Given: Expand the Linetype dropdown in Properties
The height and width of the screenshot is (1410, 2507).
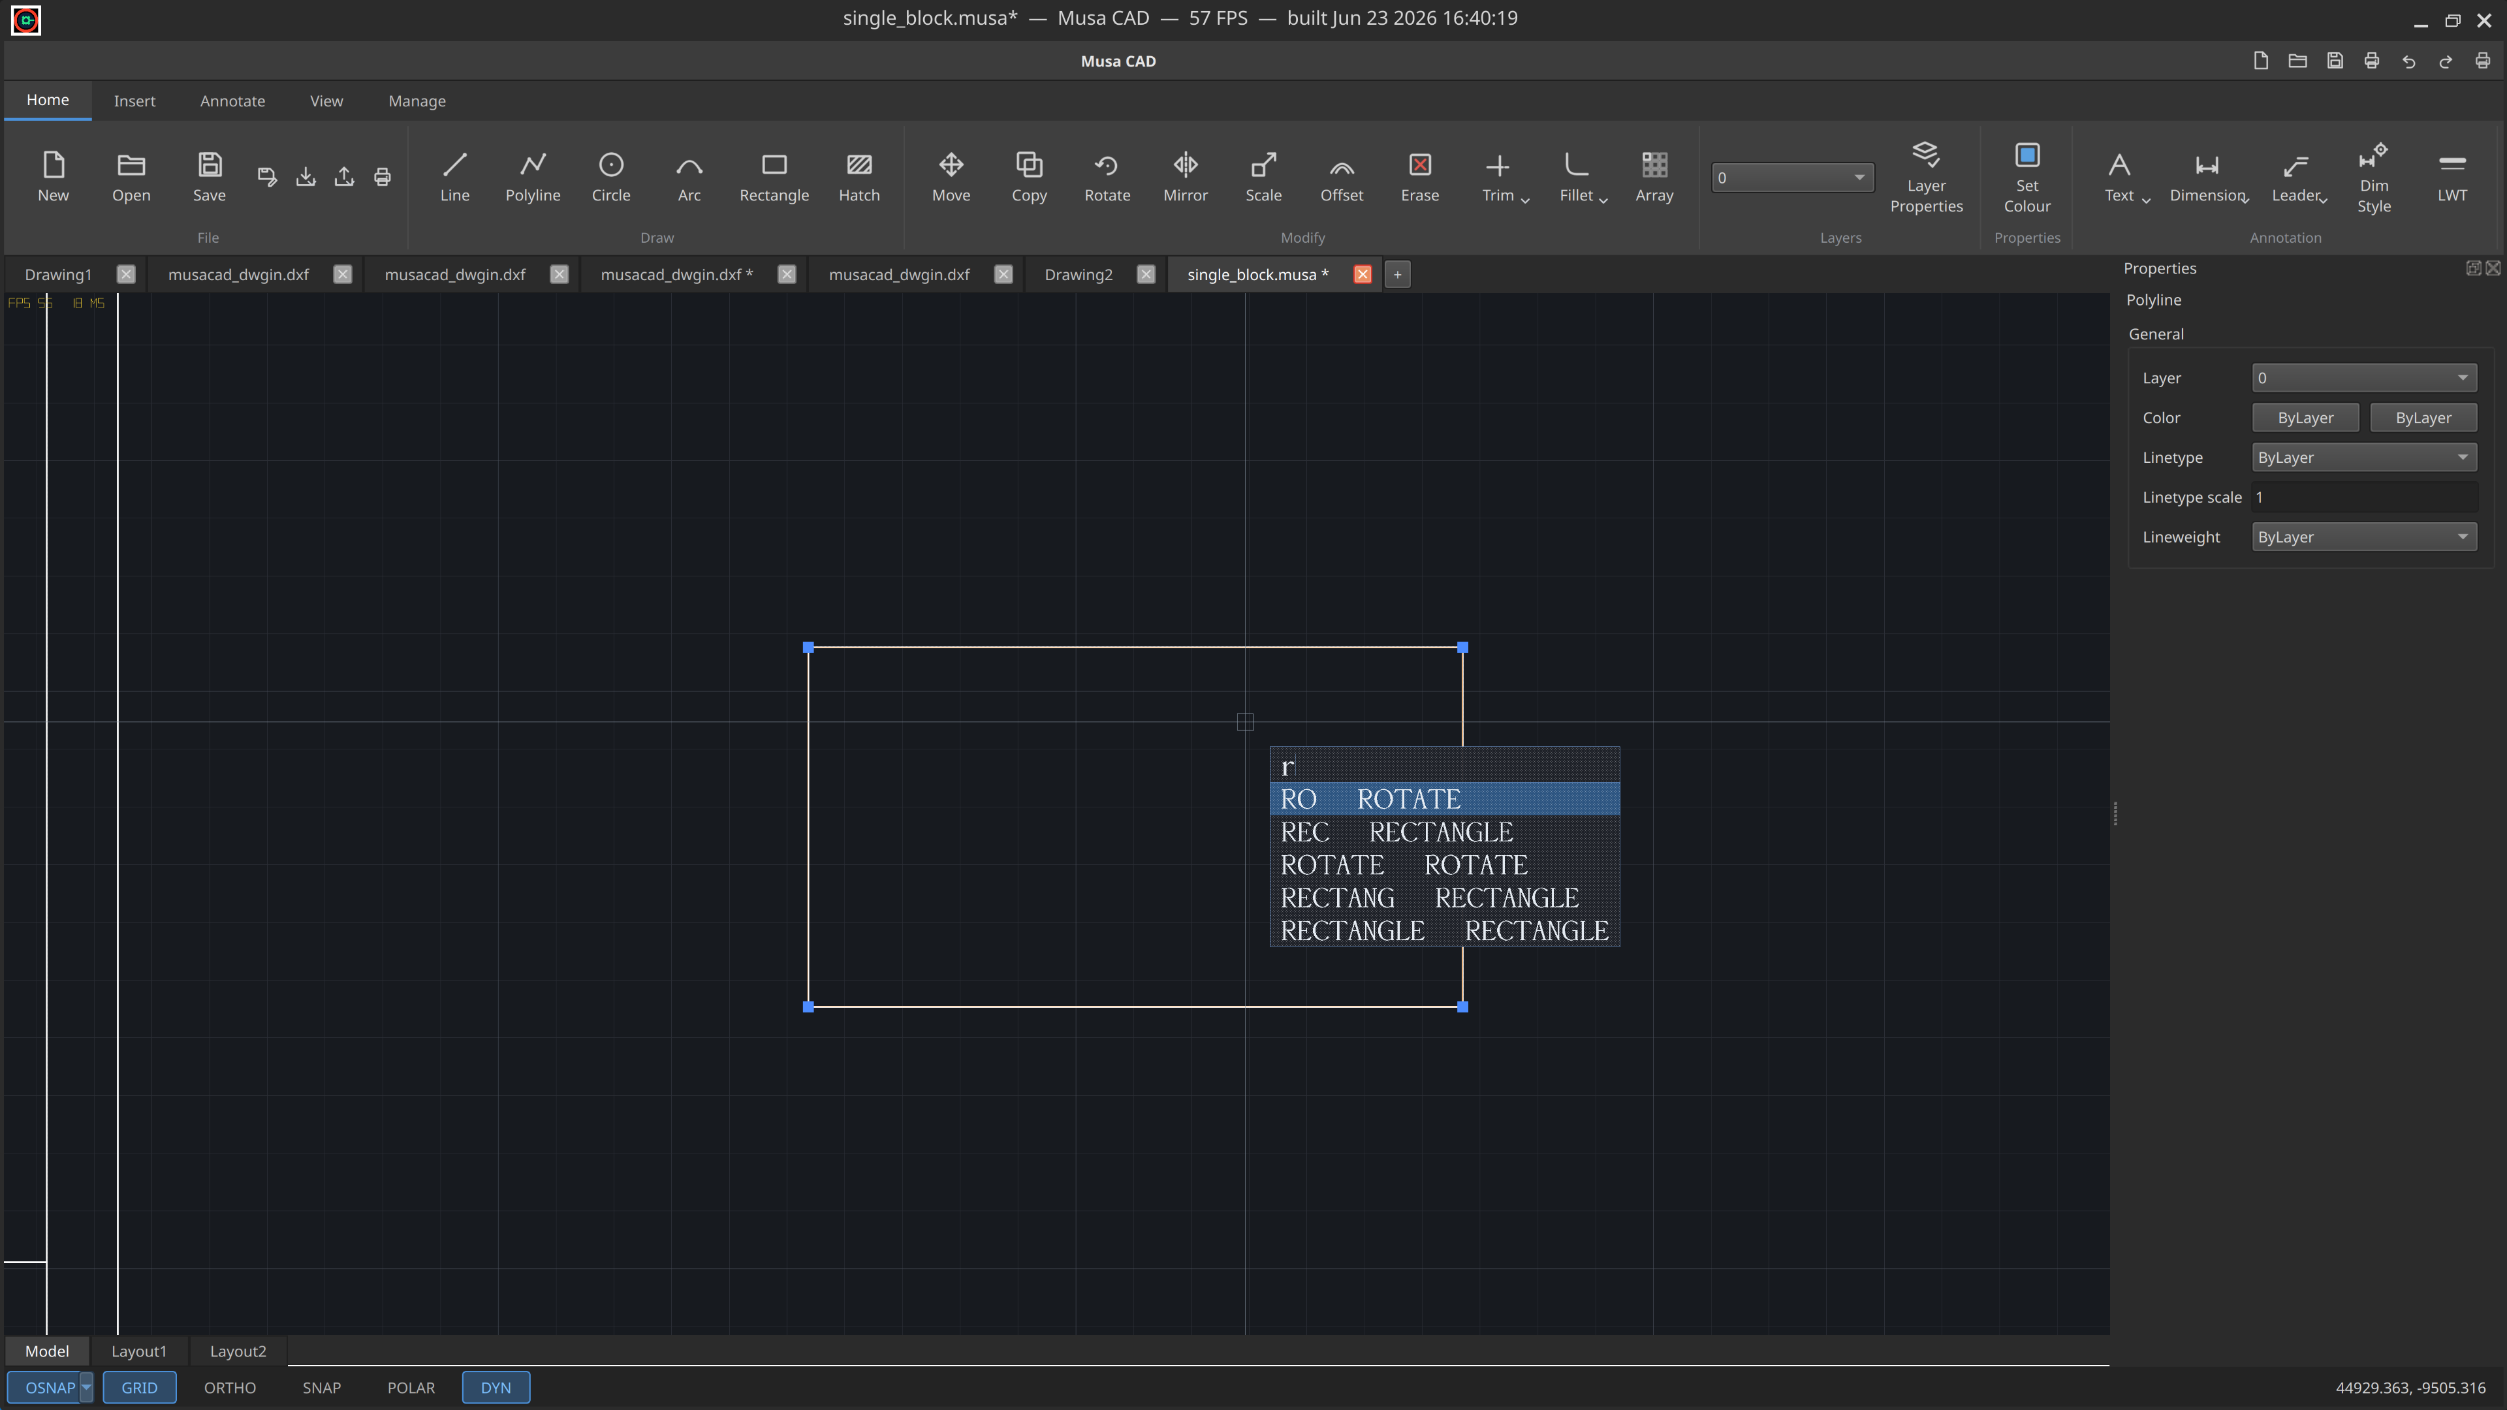Looking at the screenshot, I should tap(2363, 458).
